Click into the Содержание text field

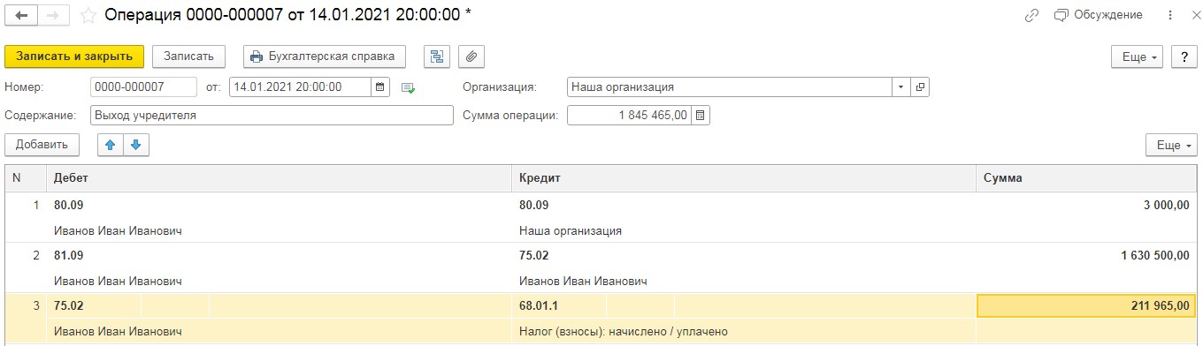click(x=272, y=116)
